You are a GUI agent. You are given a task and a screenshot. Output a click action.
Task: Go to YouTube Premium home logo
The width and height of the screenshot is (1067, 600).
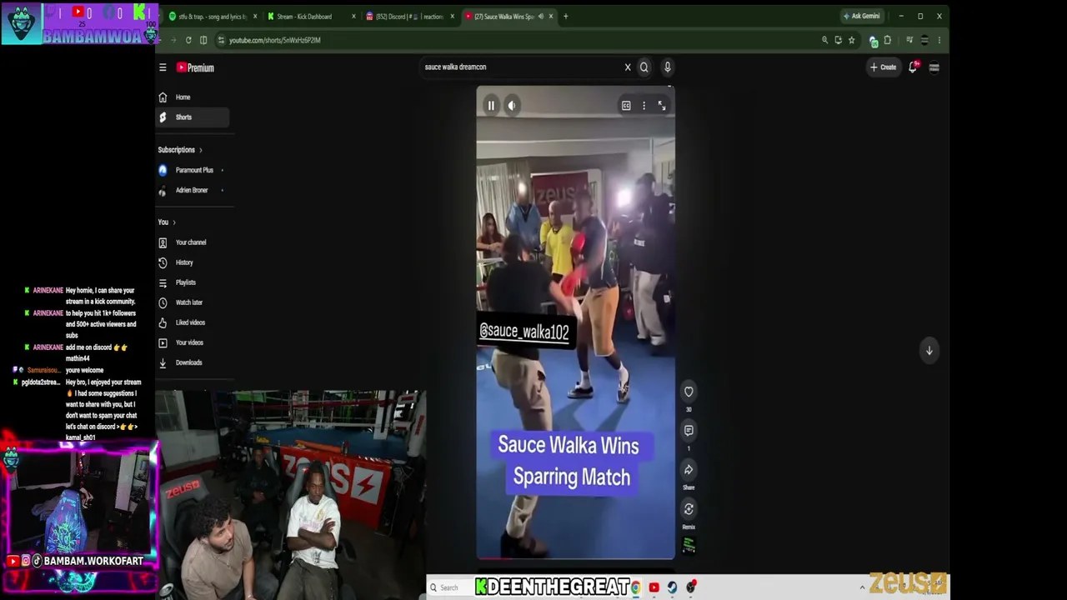pyautogui.click(x=195, y=67)
